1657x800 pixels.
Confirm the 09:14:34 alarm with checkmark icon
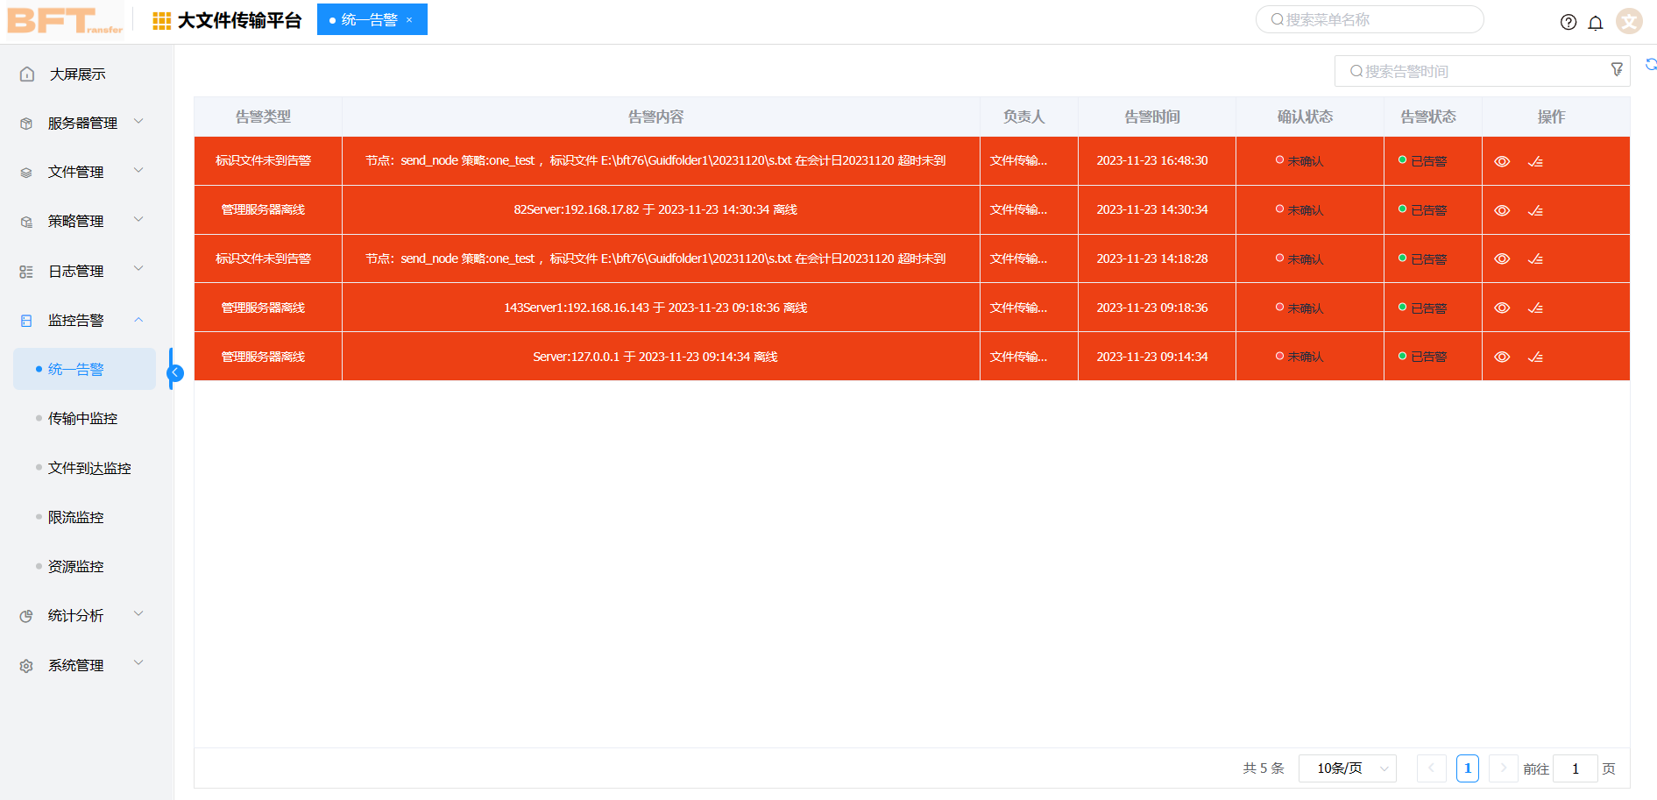[1535, 357]
